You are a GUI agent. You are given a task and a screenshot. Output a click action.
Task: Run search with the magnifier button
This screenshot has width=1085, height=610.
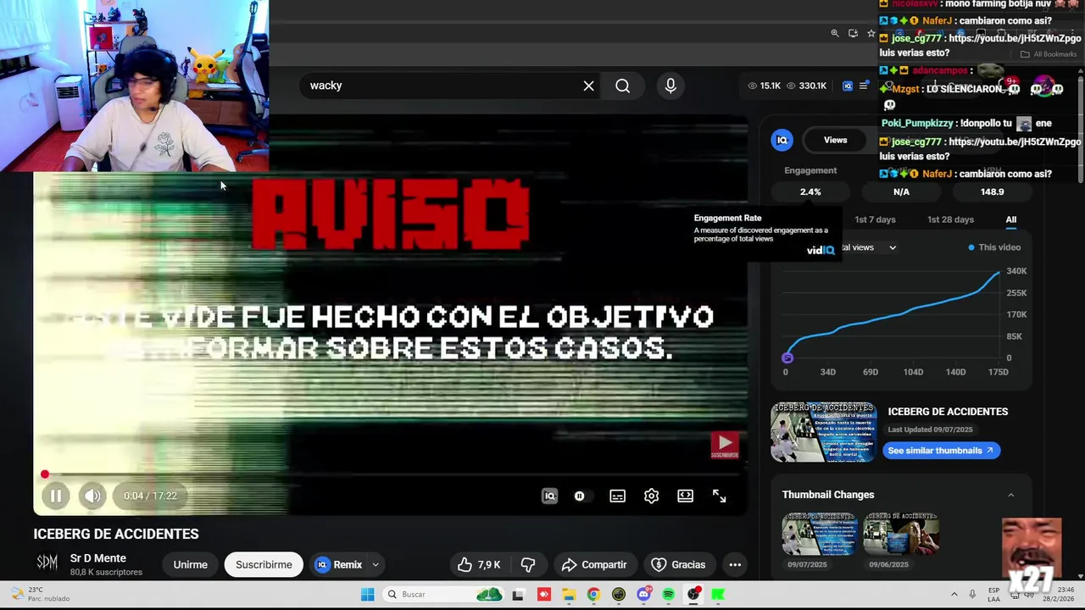tap(622, 86)
